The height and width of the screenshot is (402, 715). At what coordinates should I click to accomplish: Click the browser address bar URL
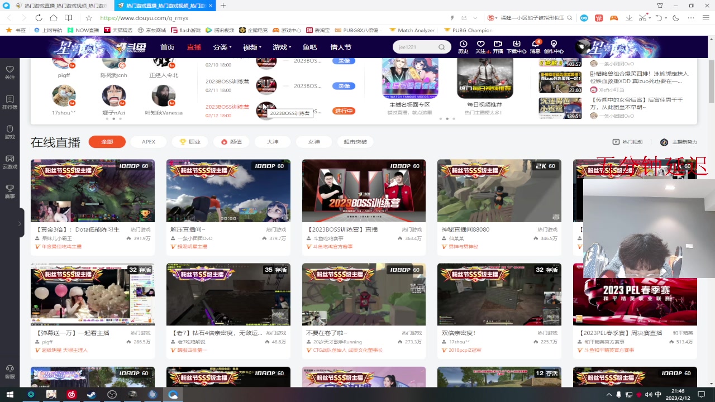pos(144,18)
